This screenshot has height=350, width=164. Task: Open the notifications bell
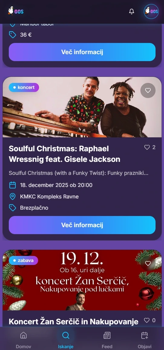pyautogui.click(x=132, y=11)
